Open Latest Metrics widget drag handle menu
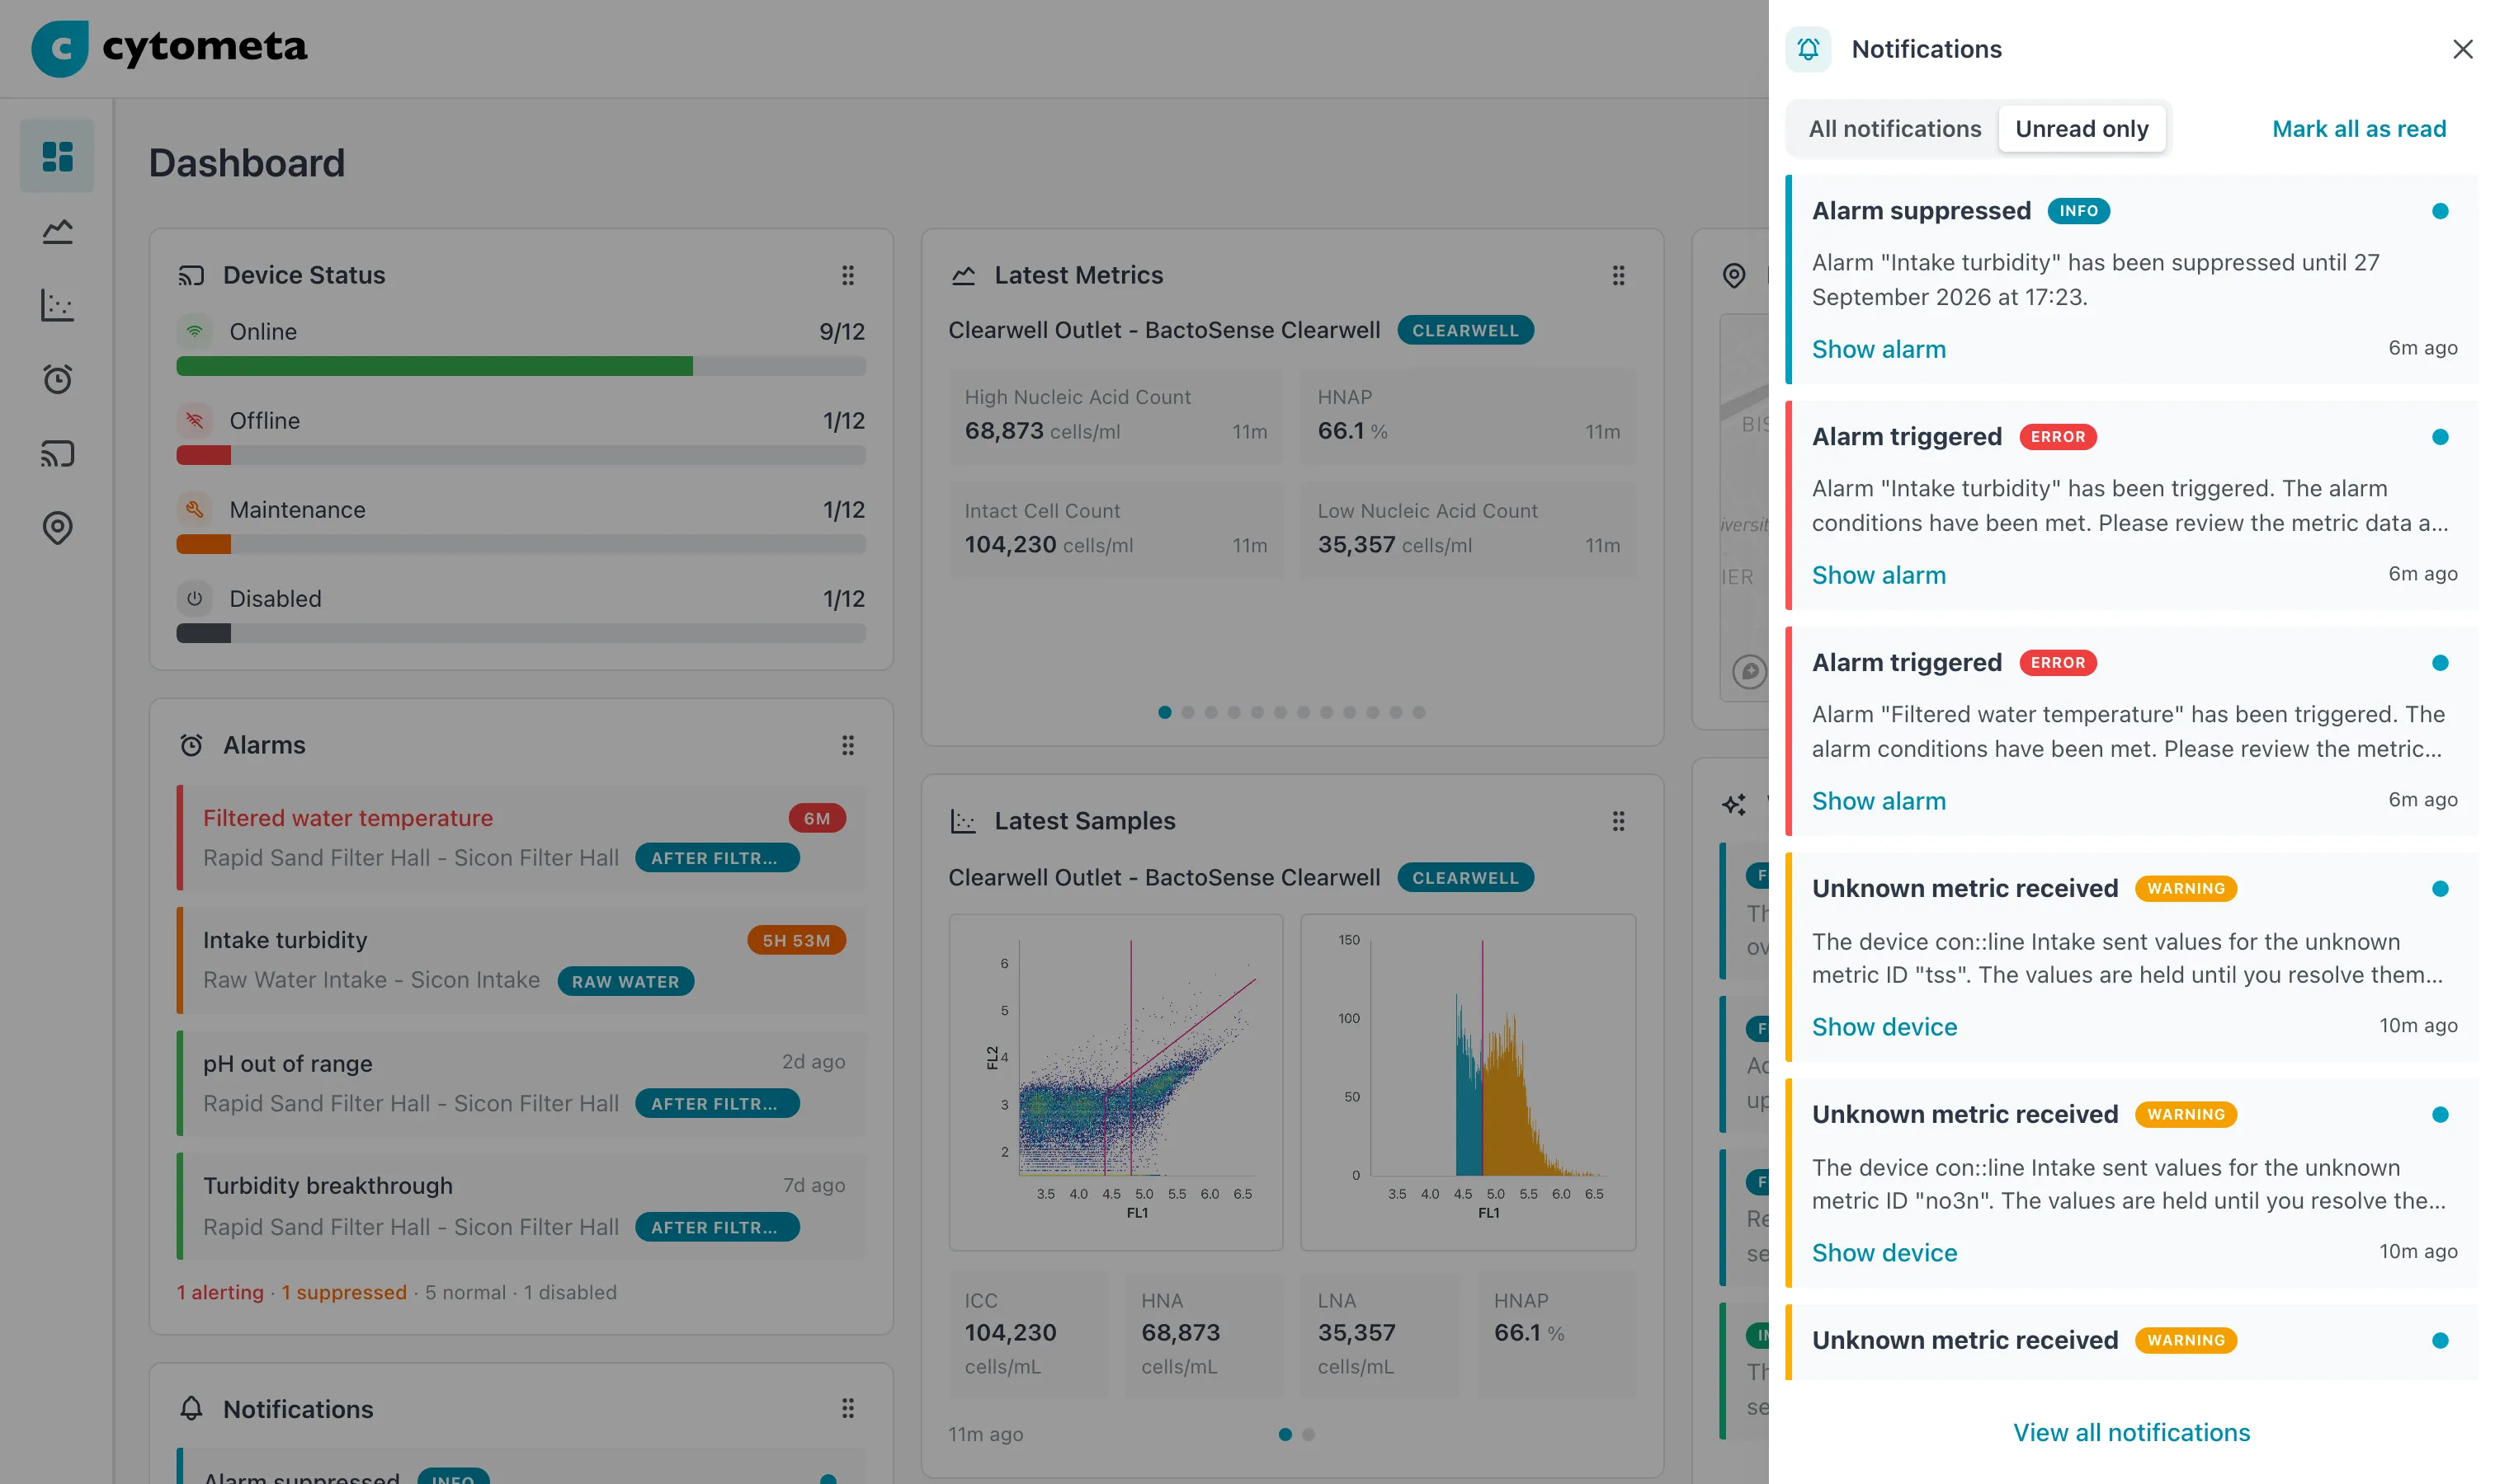Screen dimensions: 2495x1484 coord(1618,275)
